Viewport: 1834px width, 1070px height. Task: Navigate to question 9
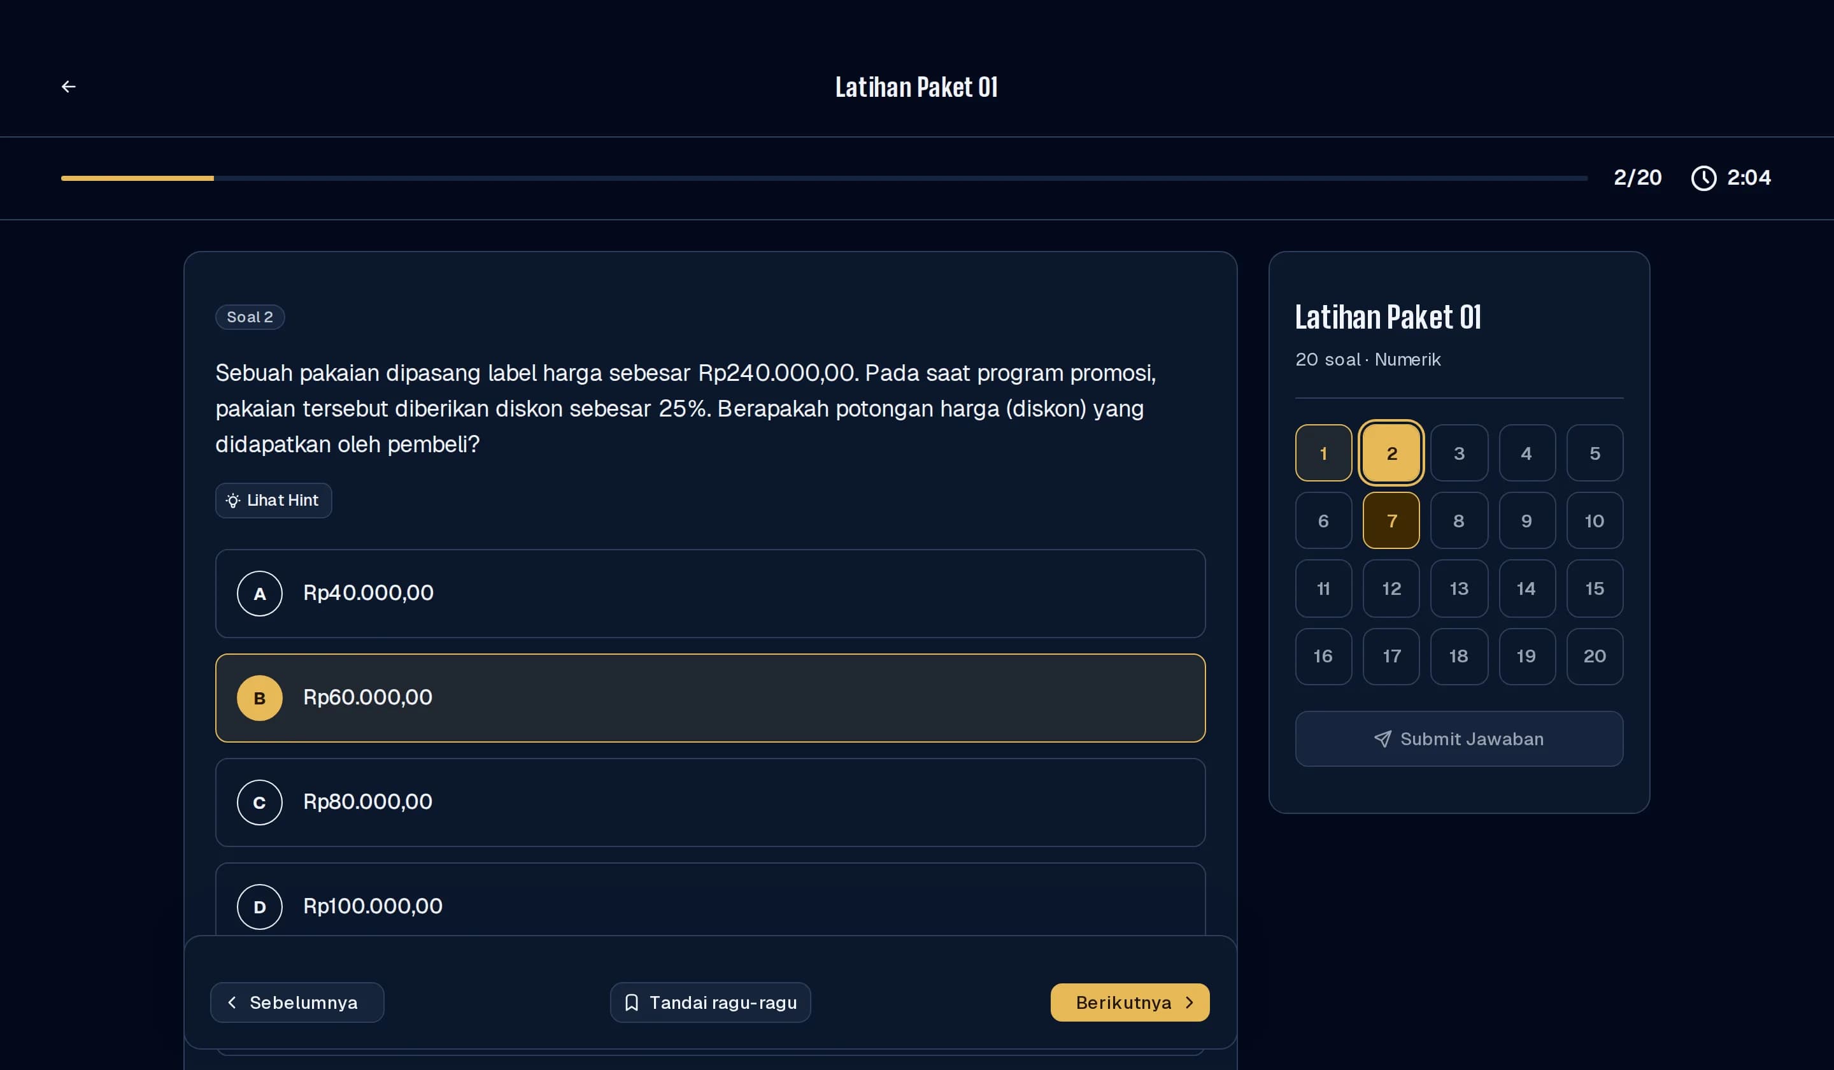1527,520
